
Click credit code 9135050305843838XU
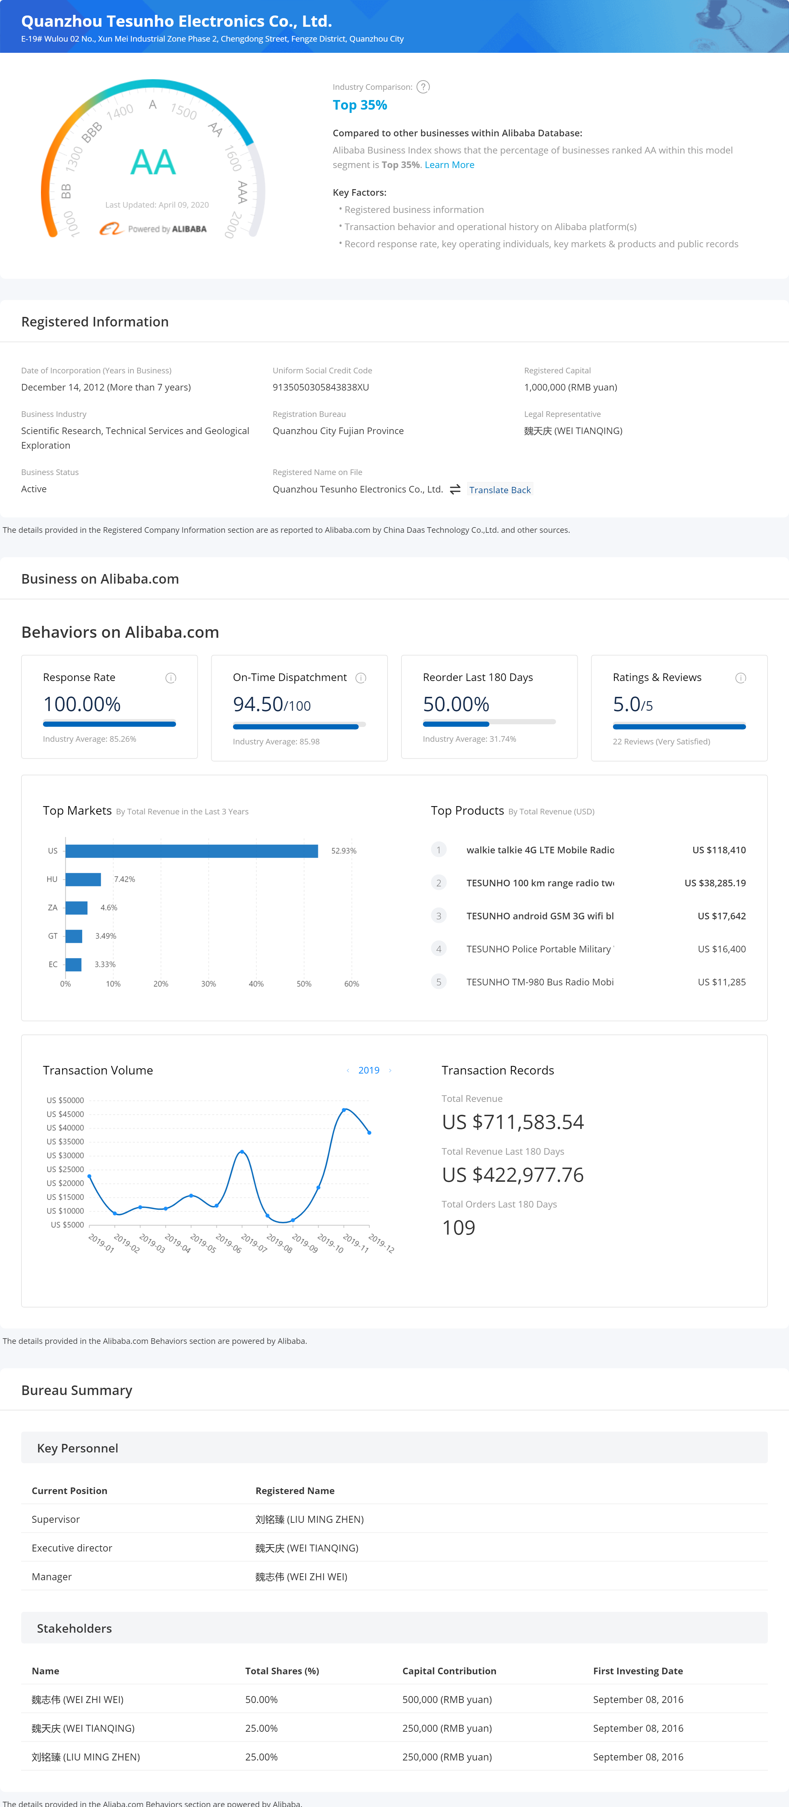321,387
